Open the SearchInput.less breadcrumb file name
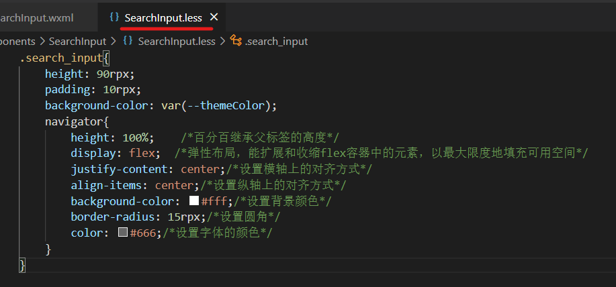Image resolution: width=616 pixels, height=287 pixels. tap(176, 41)
